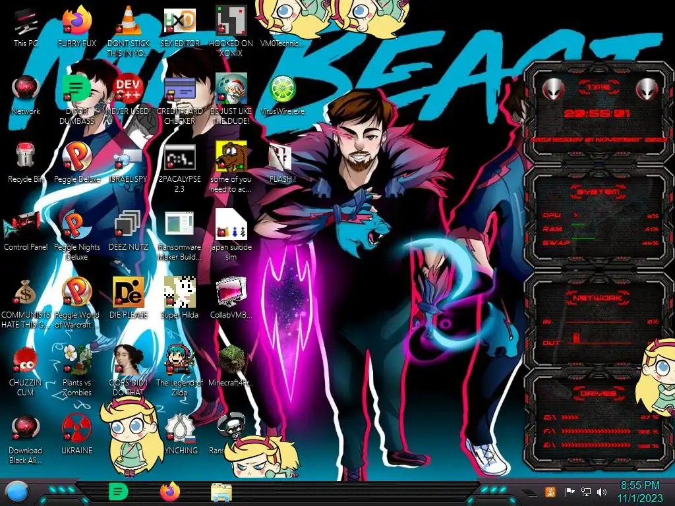The width and height of the screenshot is (675, 506).
Task: Select the DEEZ NUTZ stacked-windows icon
Action: pos(128,231)
